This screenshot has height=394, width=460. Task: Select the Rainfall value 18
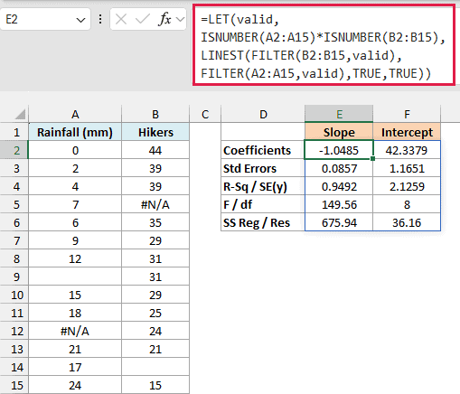[75, 313]
